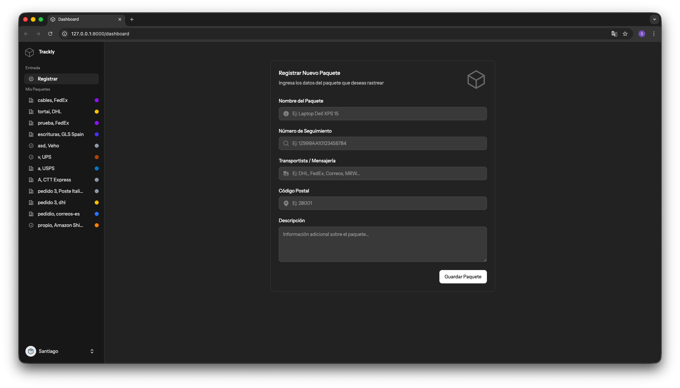Click the yellow status dot beside tortai, DHL

(97, 112)
